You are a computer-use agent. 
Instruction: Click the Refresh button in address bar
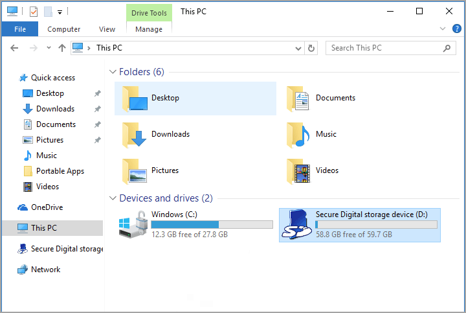pos(311,48)
